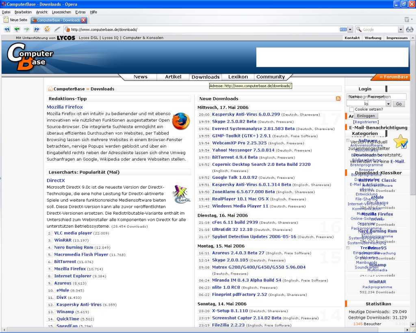Open the Werbung link
Viewport: 416px width, 333px height.
point(373,38)
